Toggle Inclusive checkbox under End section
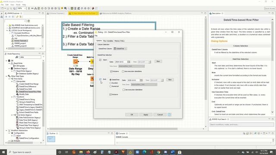 110,95
